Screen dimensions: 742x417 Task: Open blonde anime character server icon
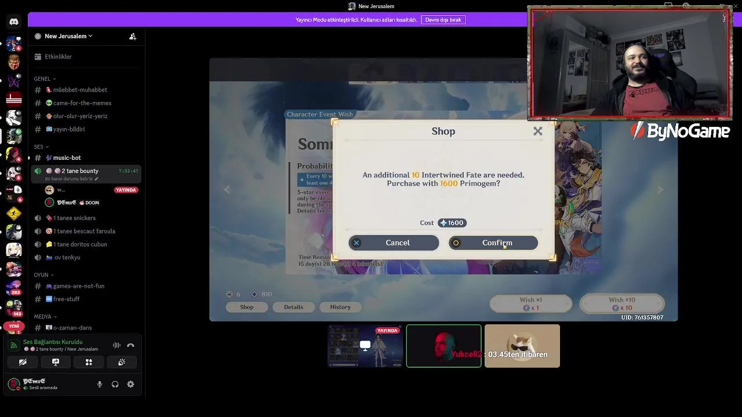pyautogui.click(x=14, y=250)
